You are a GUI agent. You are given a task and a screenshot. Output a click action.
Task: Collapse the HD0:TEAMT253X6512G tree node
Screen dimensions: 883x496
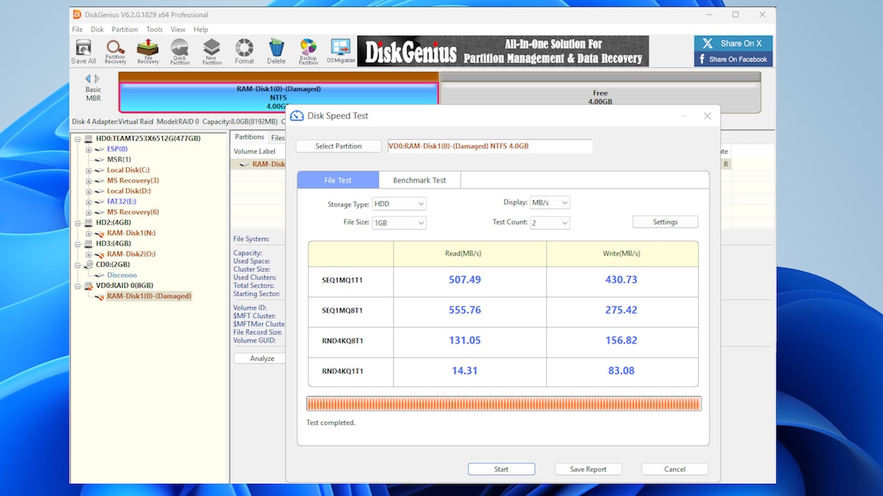pos(78,138)
